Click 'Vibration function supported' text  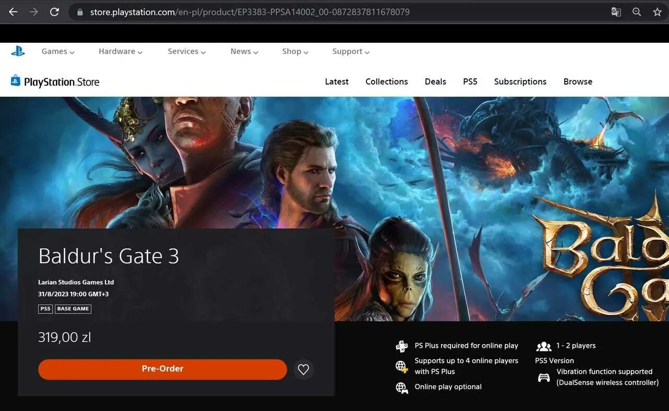(604, 372)
